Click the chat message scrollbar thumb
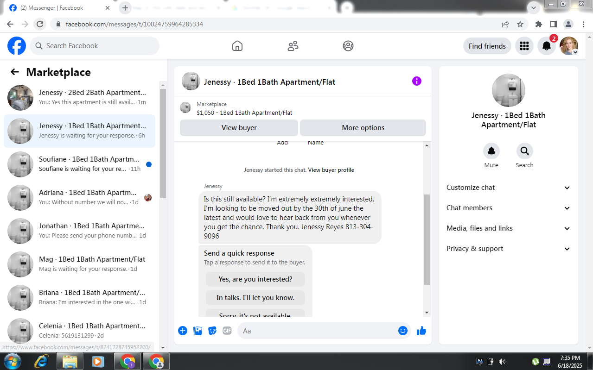 (427, 239)
